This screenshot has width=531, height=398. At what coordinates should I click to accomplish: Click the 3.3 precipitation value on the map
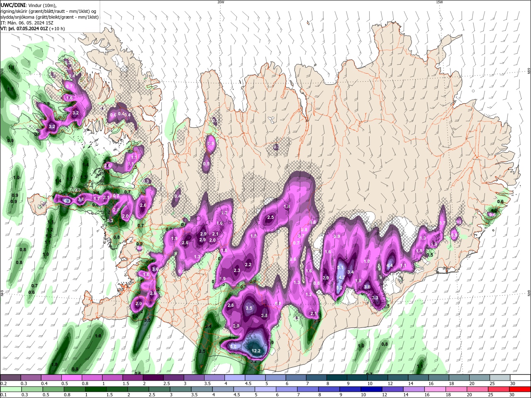375,298
